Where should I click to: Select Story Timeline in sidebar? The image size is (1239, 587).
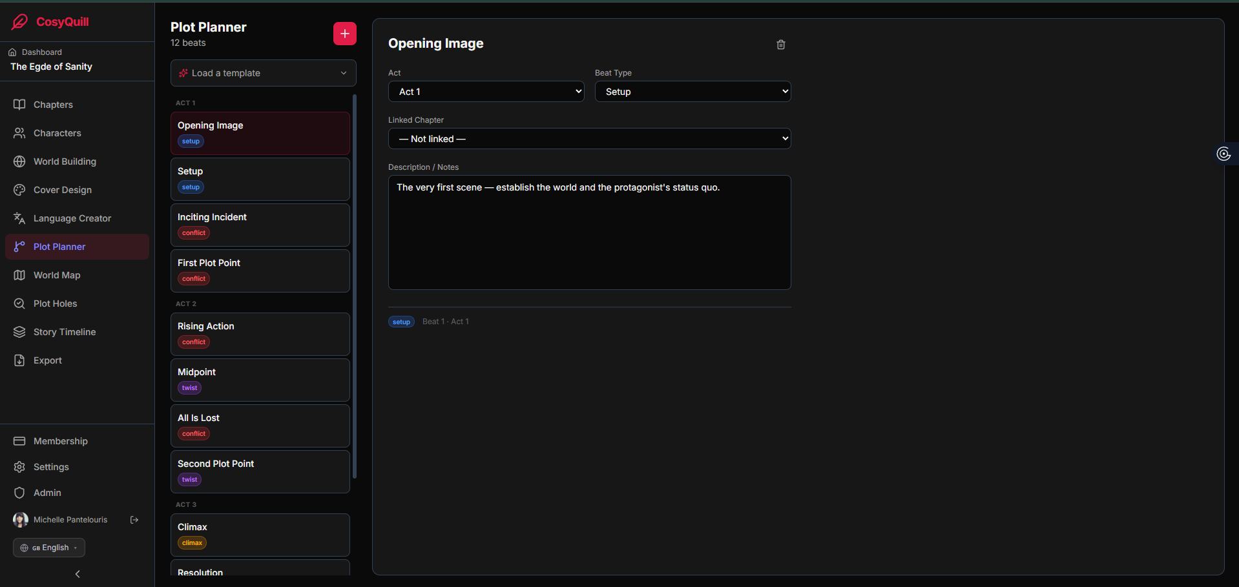(78, 332)
